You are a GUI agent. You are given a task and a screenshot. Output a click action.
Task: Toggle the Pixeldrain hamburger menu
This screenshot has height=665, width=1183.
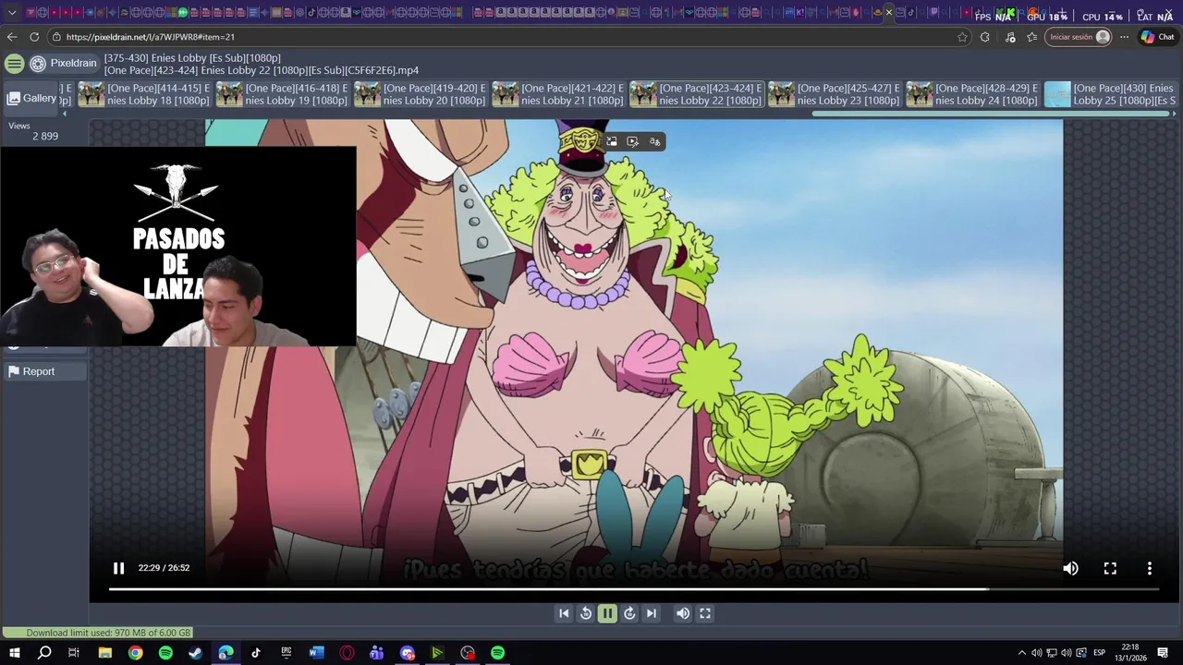tap(14, 63)
